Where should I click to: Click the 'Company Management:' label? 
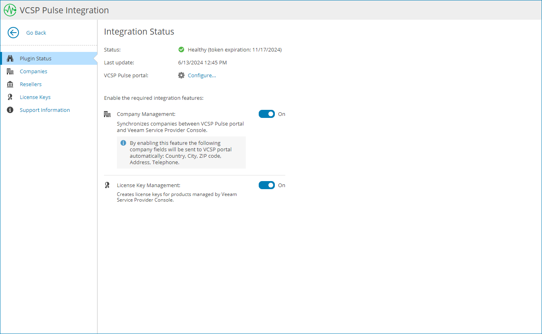point(146,114)
